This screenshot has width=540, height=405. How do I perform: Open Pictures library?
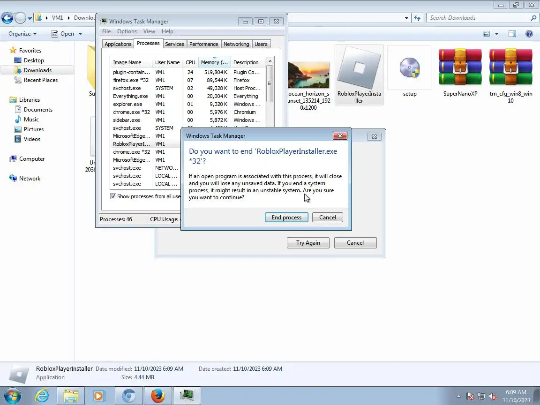pos(33,129)
